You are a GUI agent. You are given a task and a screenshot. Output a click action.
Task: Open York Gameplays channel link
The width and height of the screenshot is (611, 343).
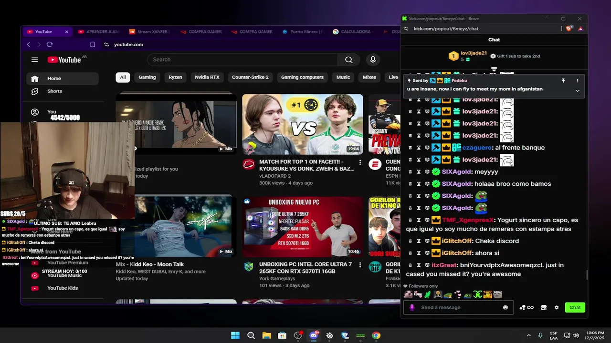coord(277,278)
